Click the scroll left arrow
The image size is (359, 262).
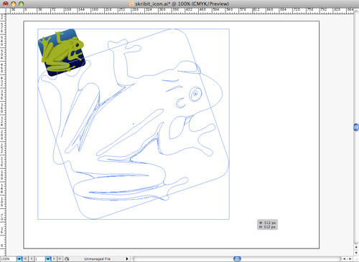pyautogui.click(x=344, y=258)
